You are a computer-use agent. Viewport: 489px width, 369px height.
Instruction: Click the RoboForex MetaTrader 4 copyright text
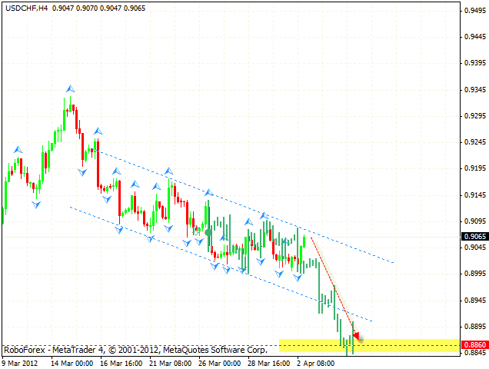coord(135,349)
